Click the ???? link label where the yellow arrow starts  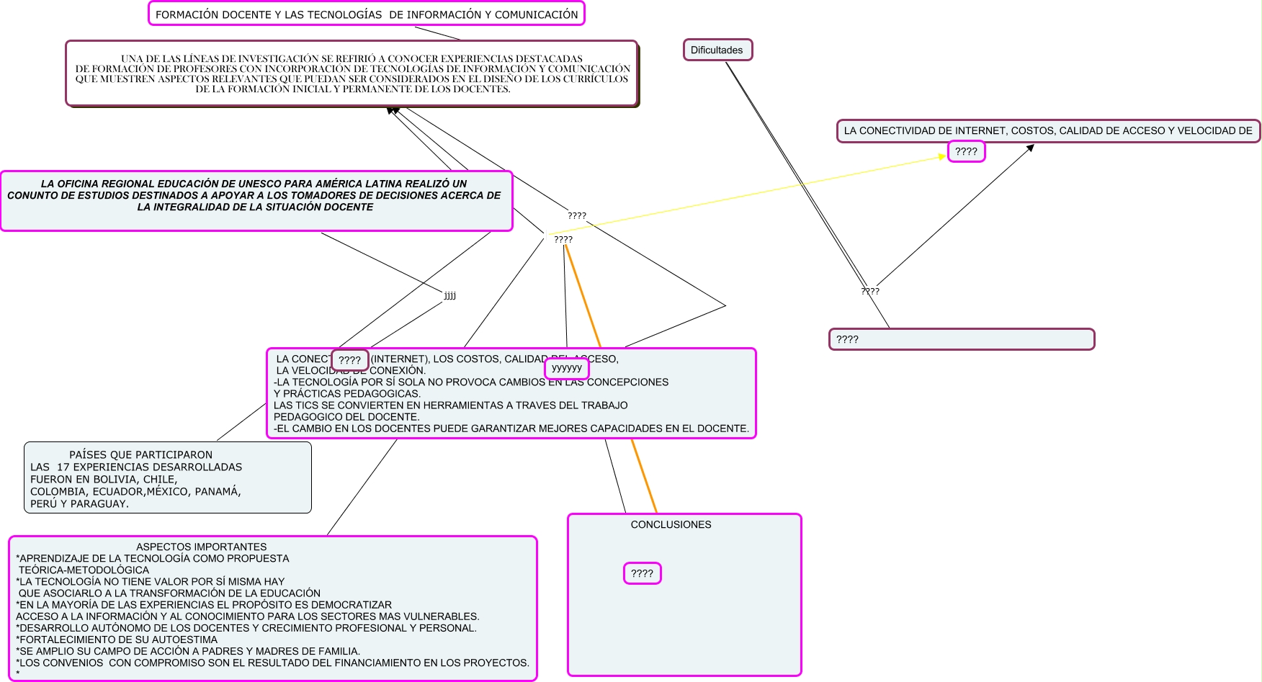coord(563,240)
